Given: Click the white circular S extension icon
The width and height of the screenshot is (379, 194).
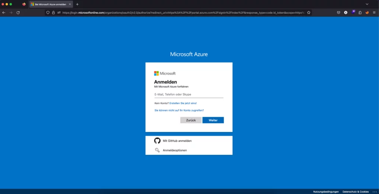Looking at the screenshot, I should point(346,13).
